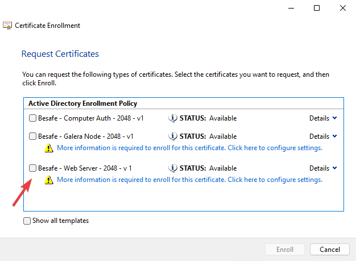
Task: Click STATUS: Available text for Computer Auth
Action: (x=208, y=118)
